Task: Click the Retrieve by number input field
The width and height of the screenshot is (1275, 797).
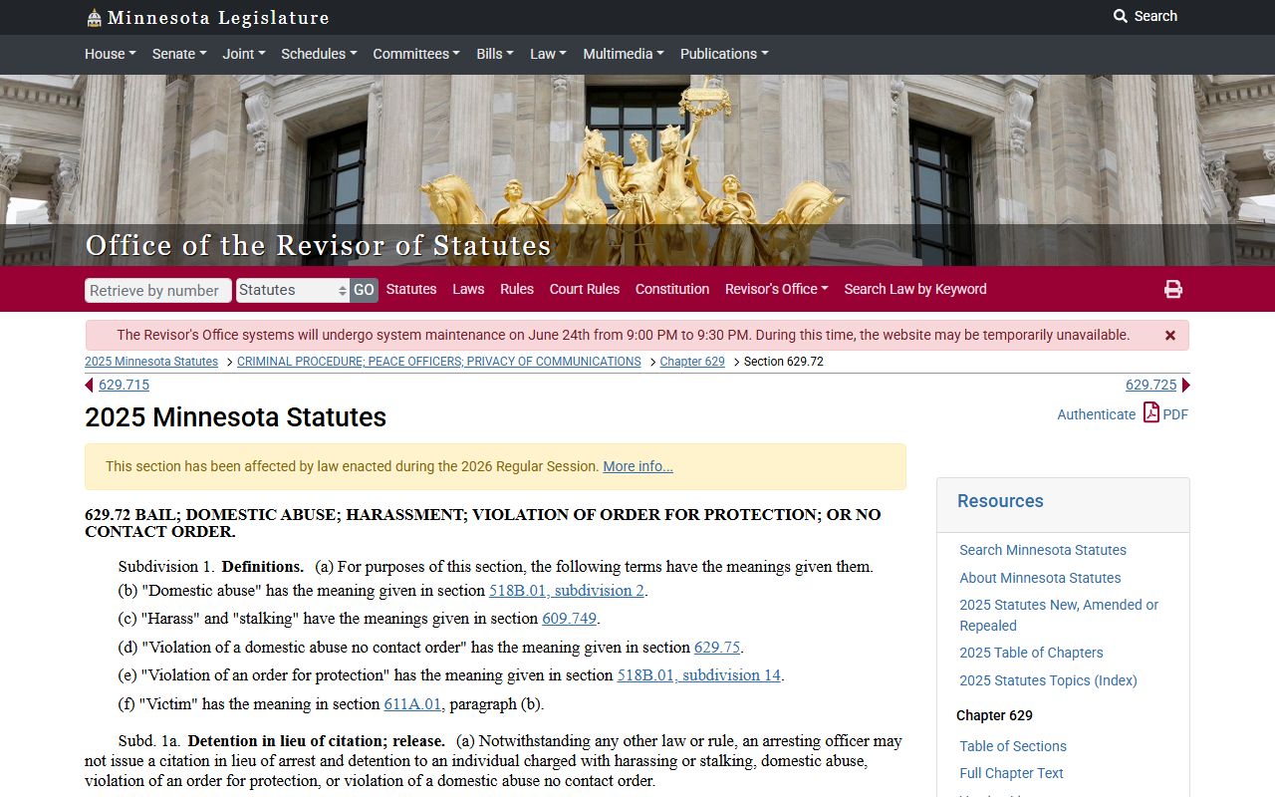Action: click(158, 290)
